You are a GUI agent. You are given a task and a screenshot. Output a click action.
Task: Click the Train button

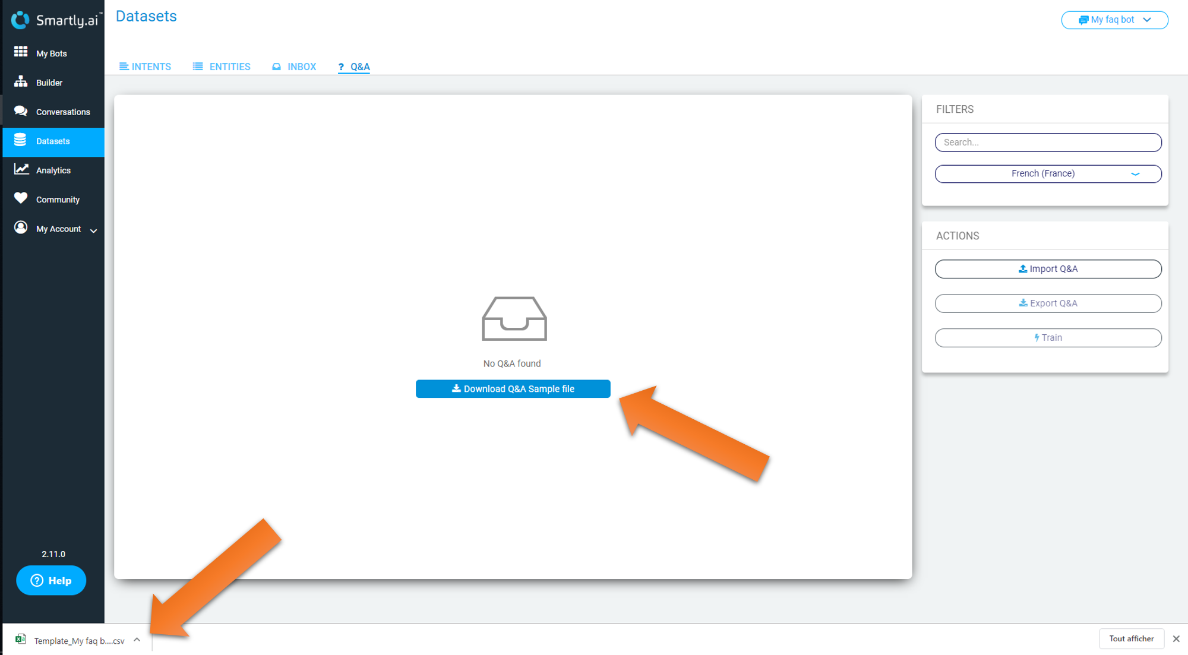1048,338
